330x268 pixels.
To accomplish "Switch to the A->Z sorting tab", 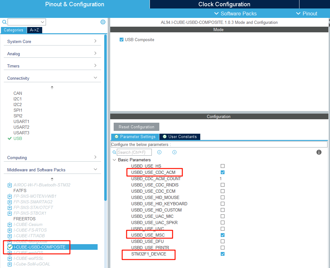I will (x=34, y=30).
